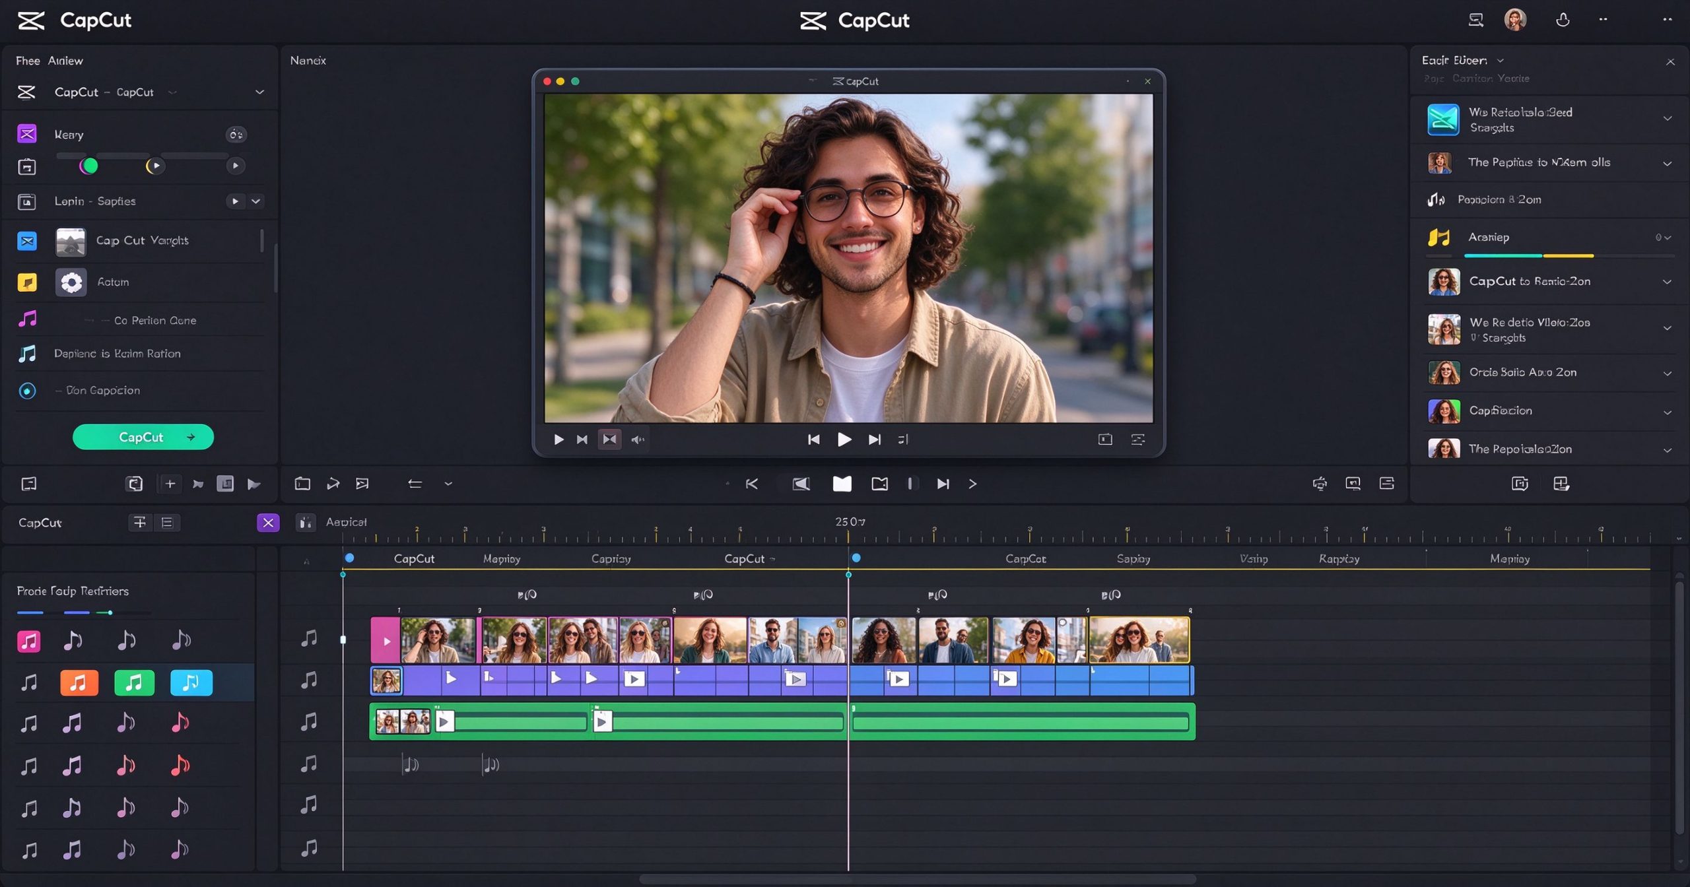This screenshot has height=887, width=1690.
Task: Open the Fhee Aiaiew tab
Action: [50, 61]
